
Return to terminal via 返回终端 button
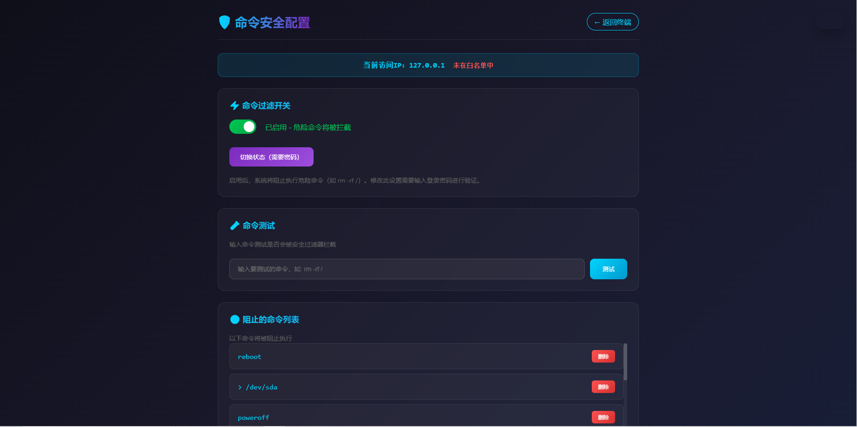pyautogui.click(x=612, y=22)
